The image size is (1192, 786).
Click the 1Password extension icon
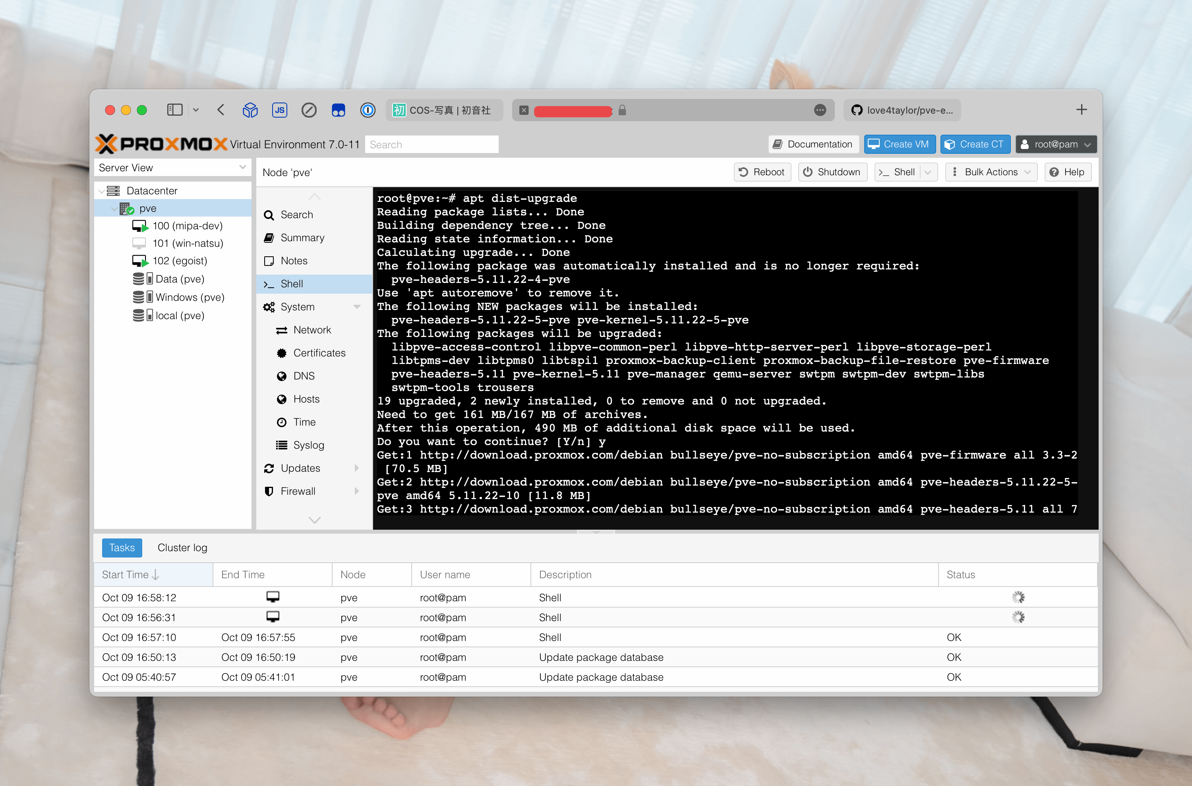[x=368, y=110]
